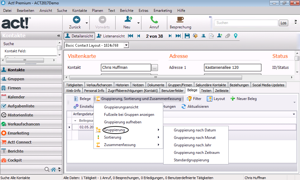300x180 pixels.
Task: Open Berichte in navigation sidebar
Action: click(31, 151)
